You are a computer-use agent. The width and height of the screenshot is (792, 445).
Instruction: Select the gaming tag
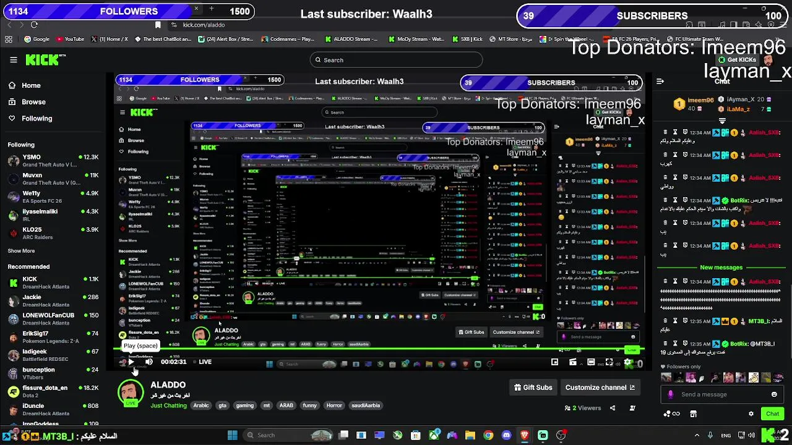[x=244, y=405]
